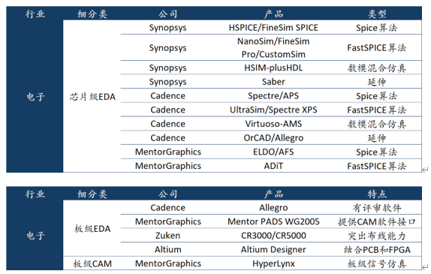The height and width of the screenshot is (274, 431).
Task: Select the 板级CAM category cell
Action: click(x=92, y=263)
